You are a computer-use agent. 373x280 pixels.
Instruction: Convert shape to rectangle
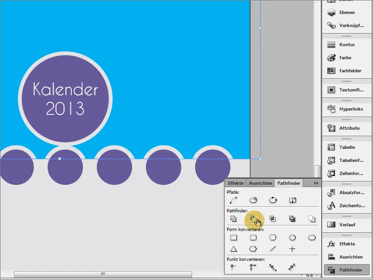point(234,238)
